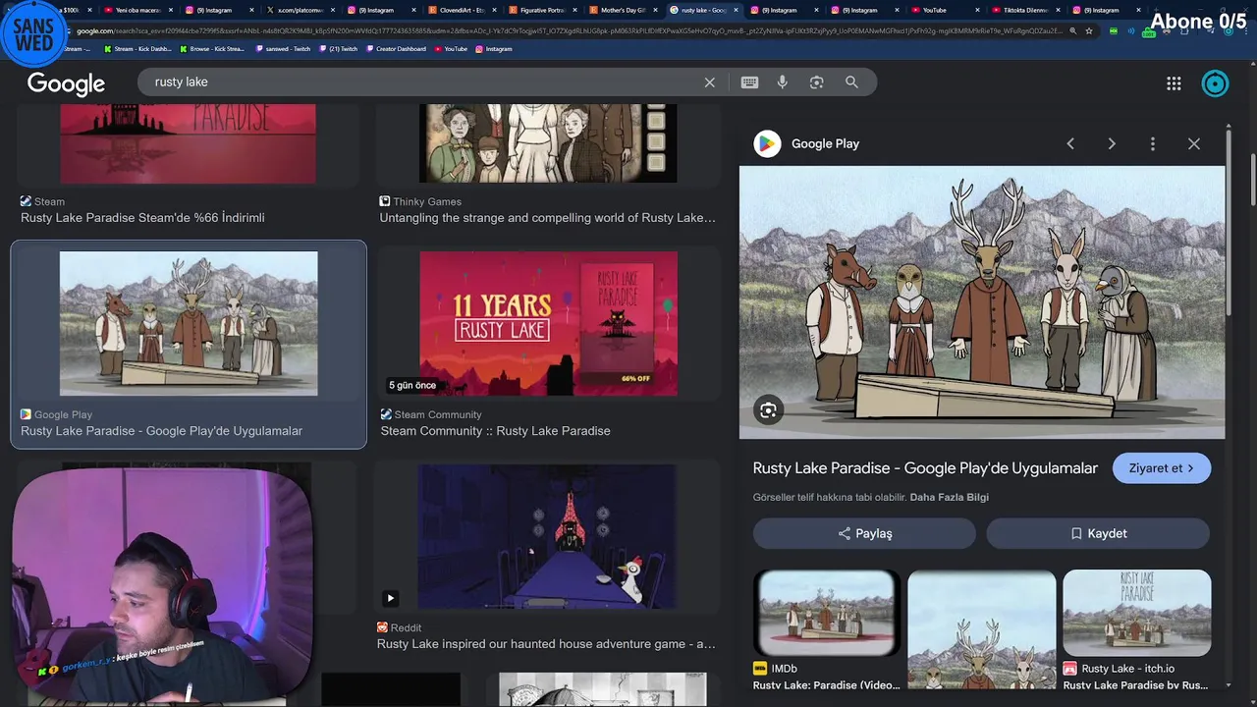1257x707 pixels.
Task: Open preview panel three-dot options menu
Action: pyautogui.click(x=1153, y=143)
